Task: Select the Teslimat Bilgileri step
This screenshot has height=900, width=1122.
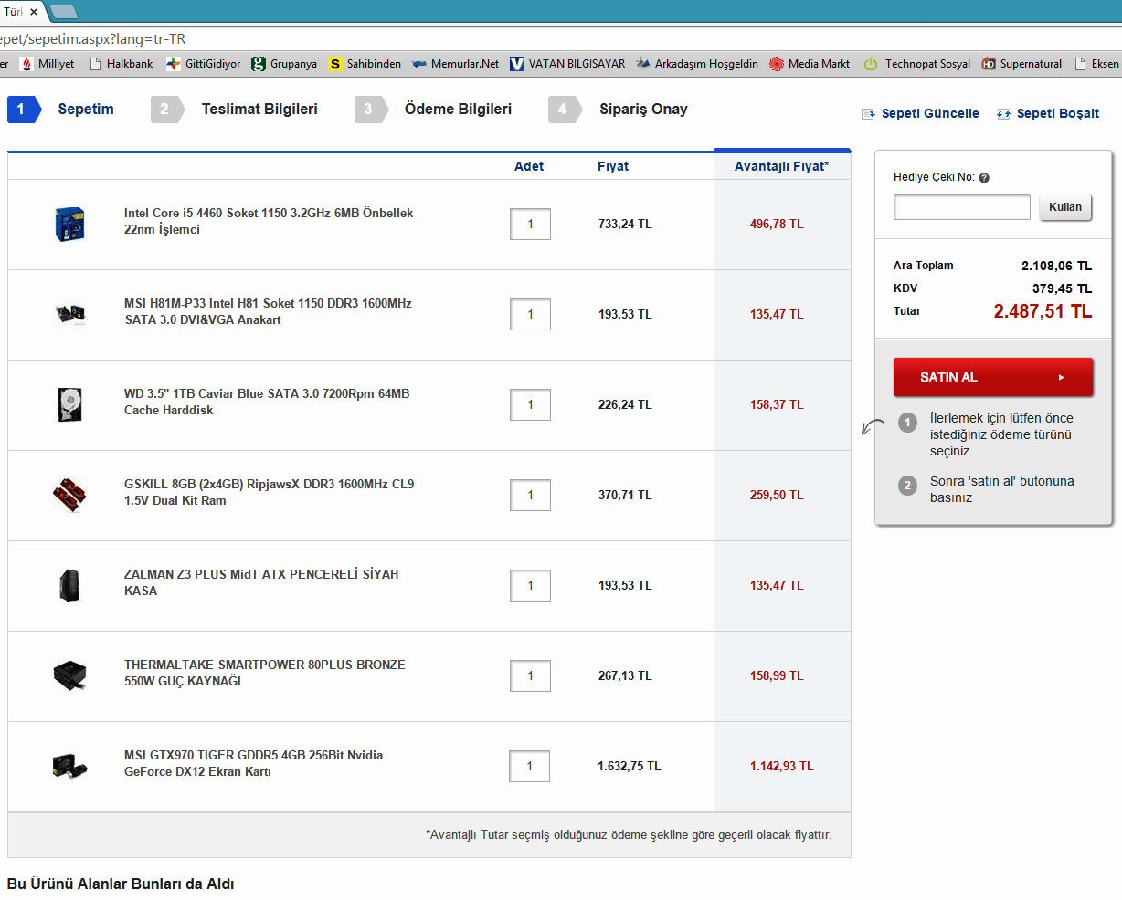Action: pyautogui.click(x=235, y=109)
